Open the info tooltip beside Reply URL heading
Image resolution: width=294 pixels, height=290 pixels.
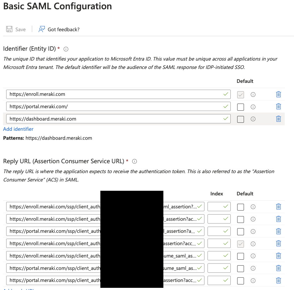[134, 161]
